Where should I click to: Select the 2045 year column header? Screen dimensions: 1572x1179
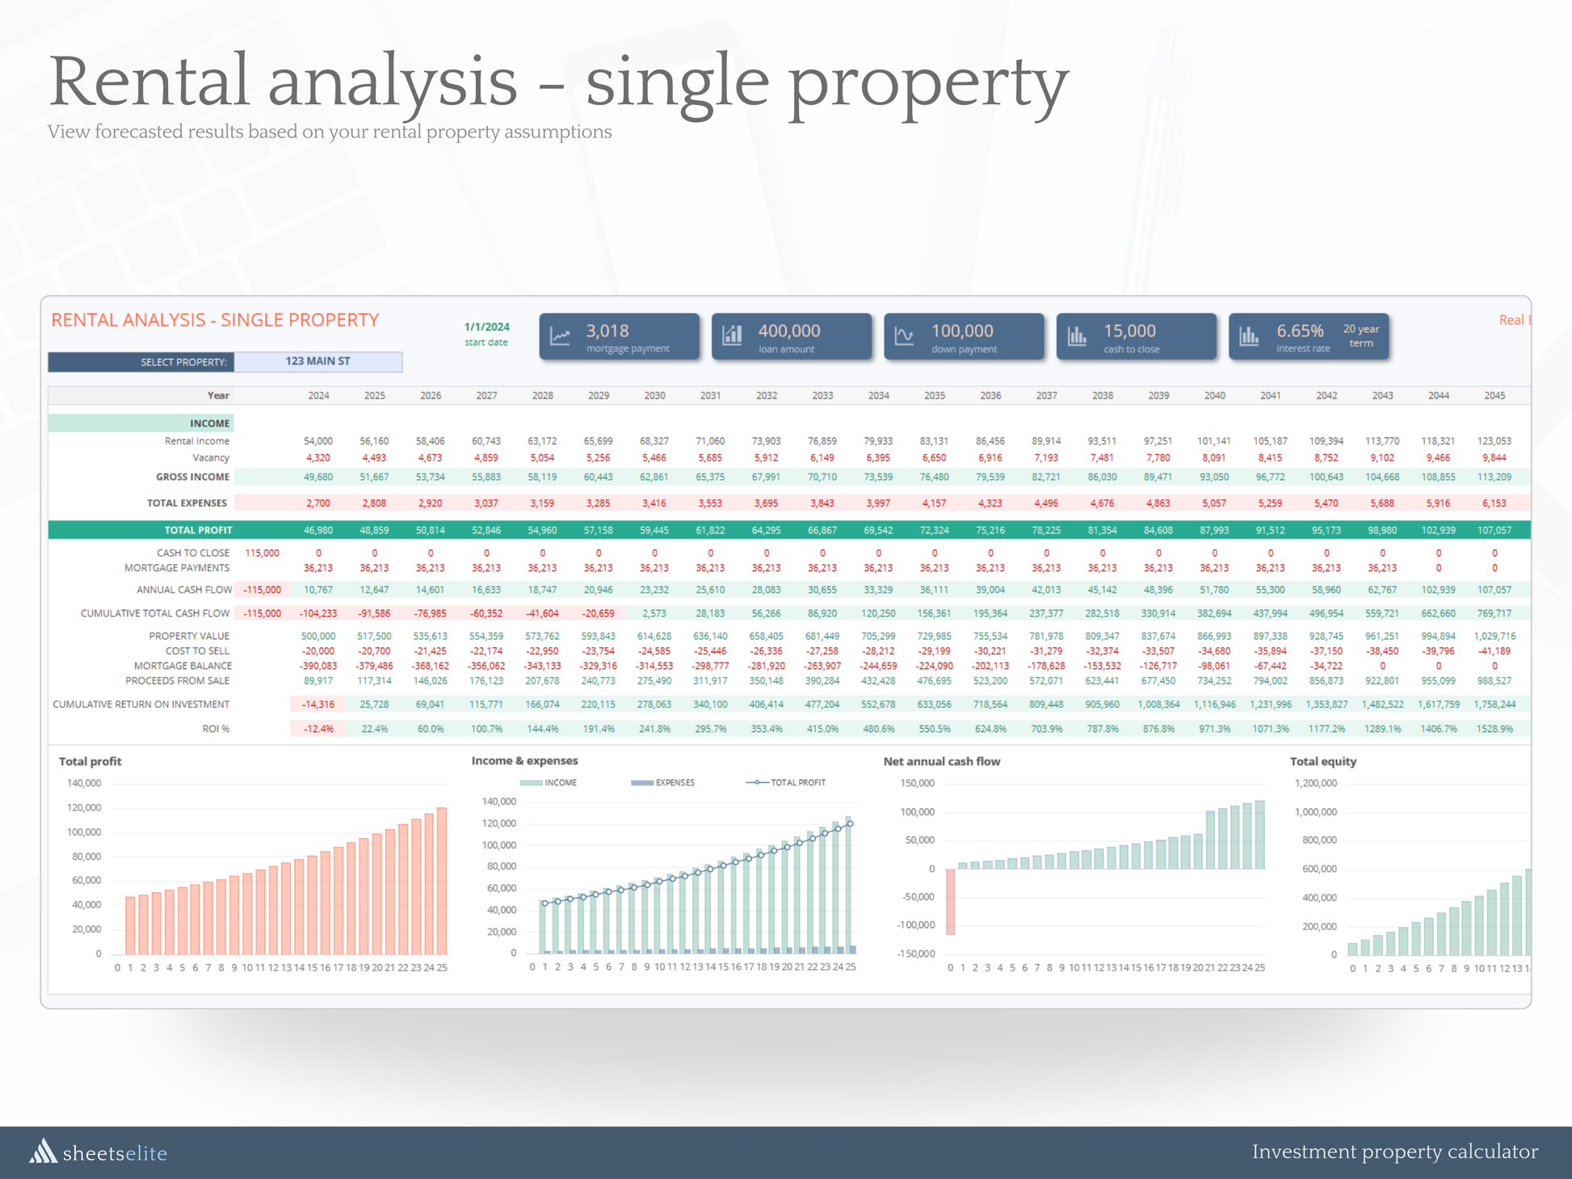[1494, 396]
